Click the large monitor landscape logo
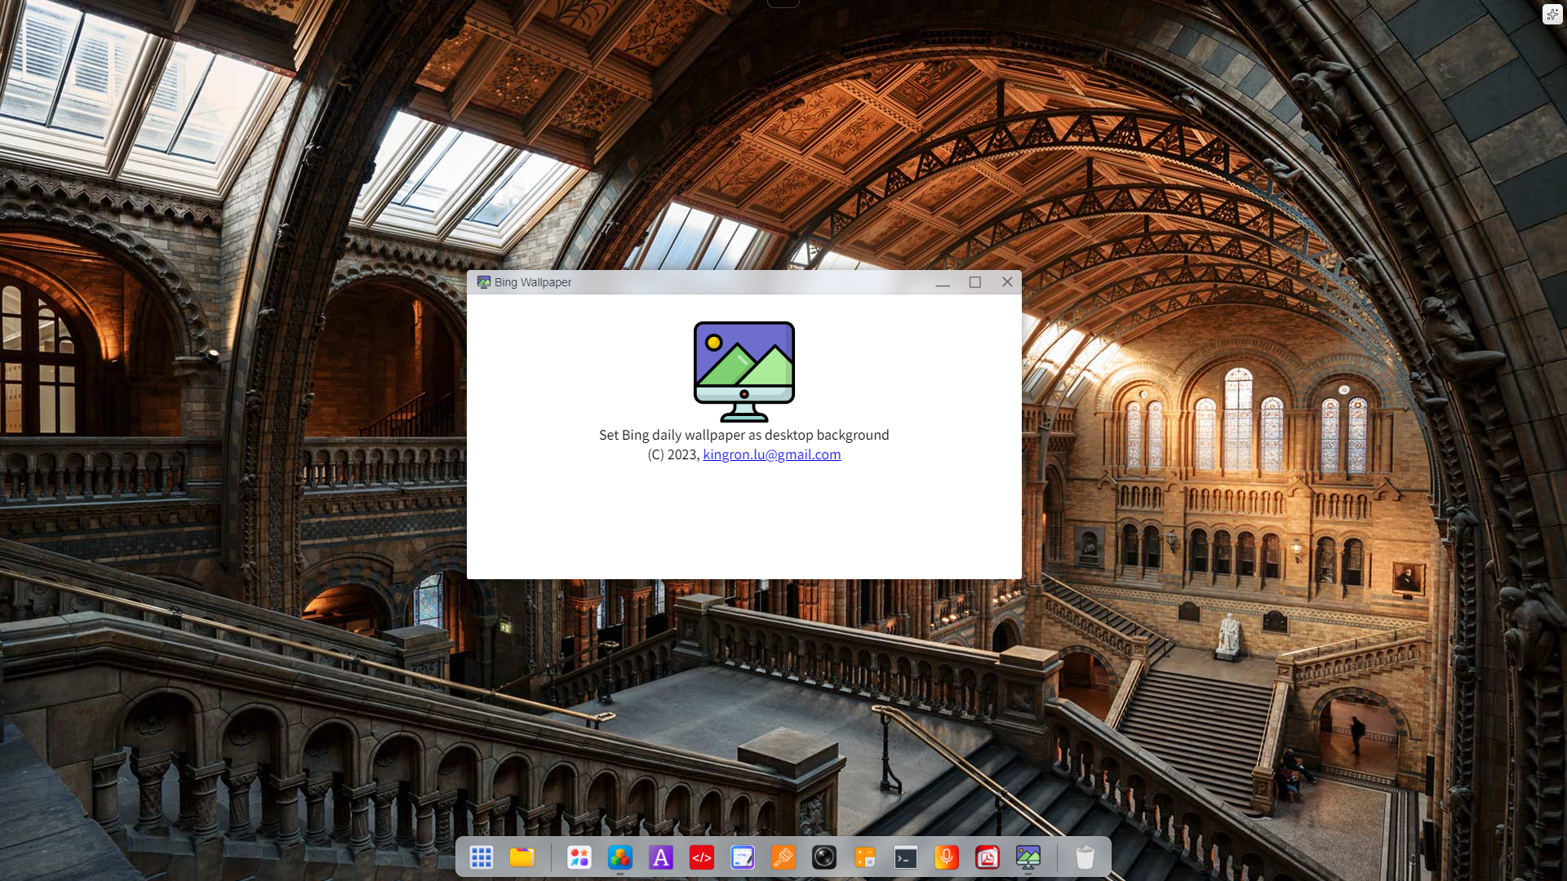This screenshot has width=1567, height=881. tap(744, 372)
